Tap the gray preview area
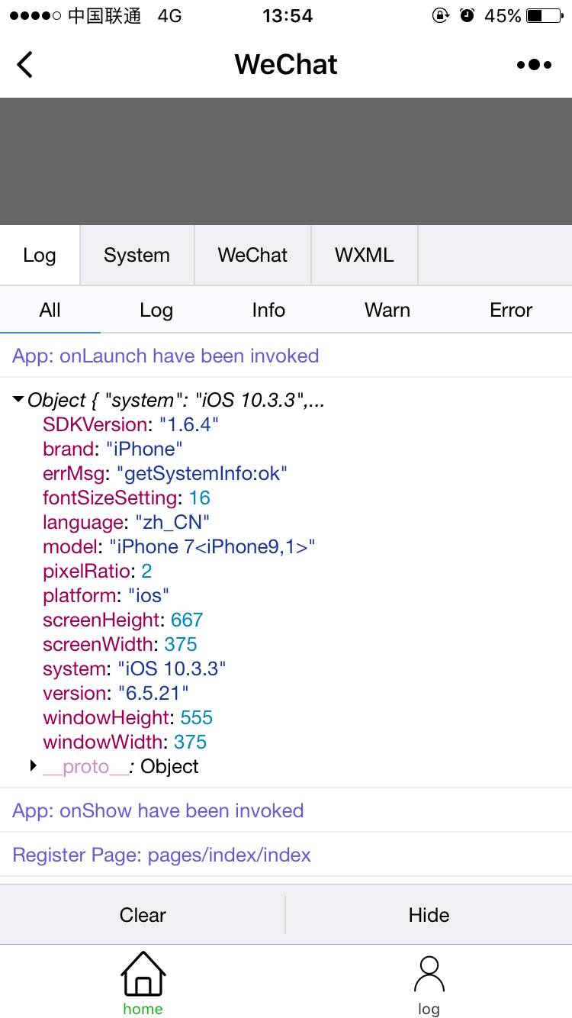The image size is (572, 1018). (x=286, y=161)
